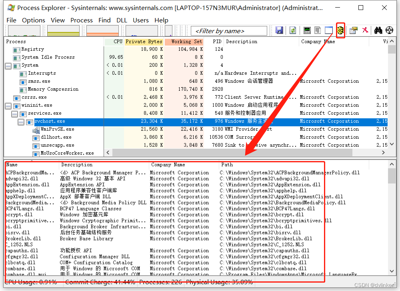Click process pane horizontal scrollbar left arrow
This screenshot has height=291, width=400.
(108, 152)
